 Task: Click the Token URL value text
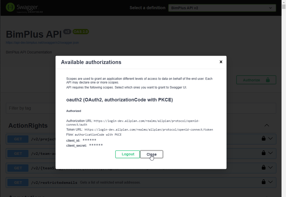coord(149,130)
